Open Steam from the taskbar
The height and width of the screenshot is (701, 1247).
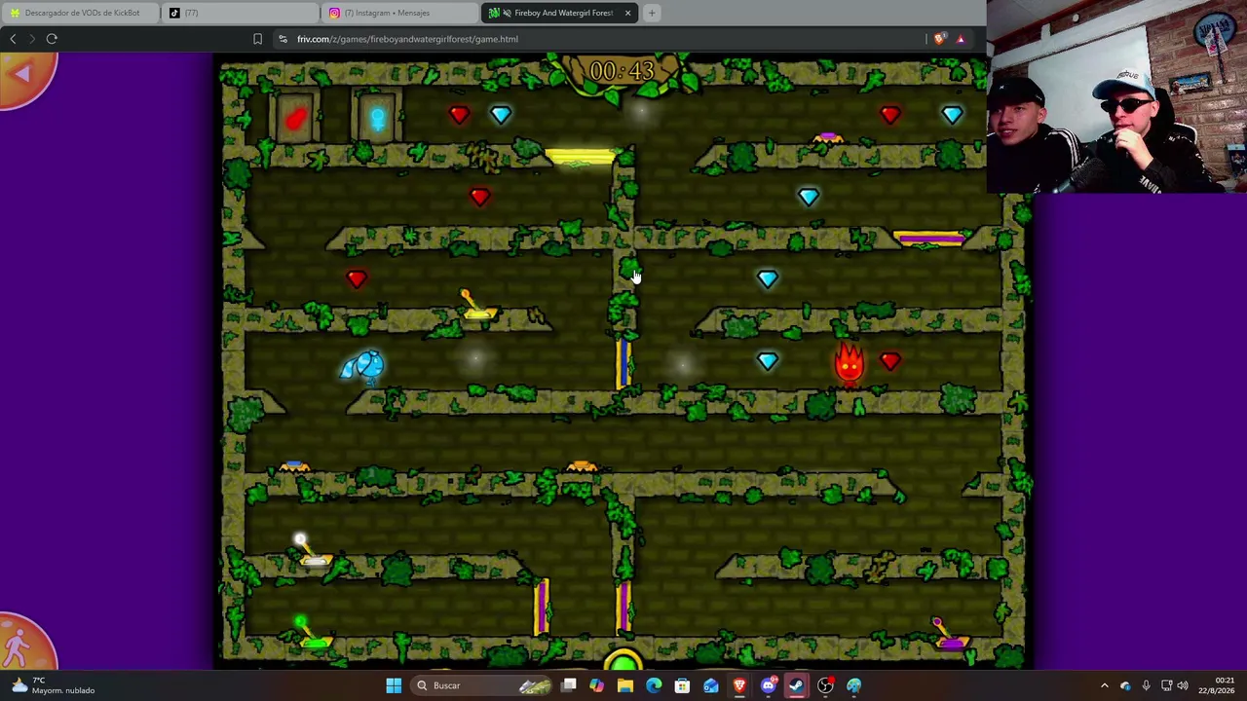click(x=797, y=685)
